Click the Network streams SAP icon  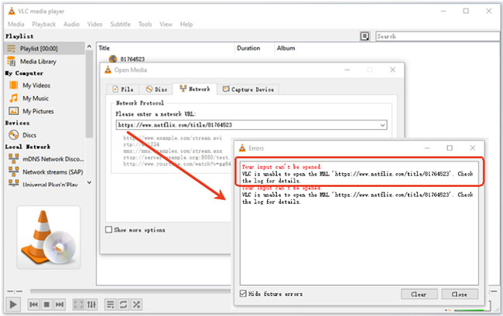coord(13,172)
